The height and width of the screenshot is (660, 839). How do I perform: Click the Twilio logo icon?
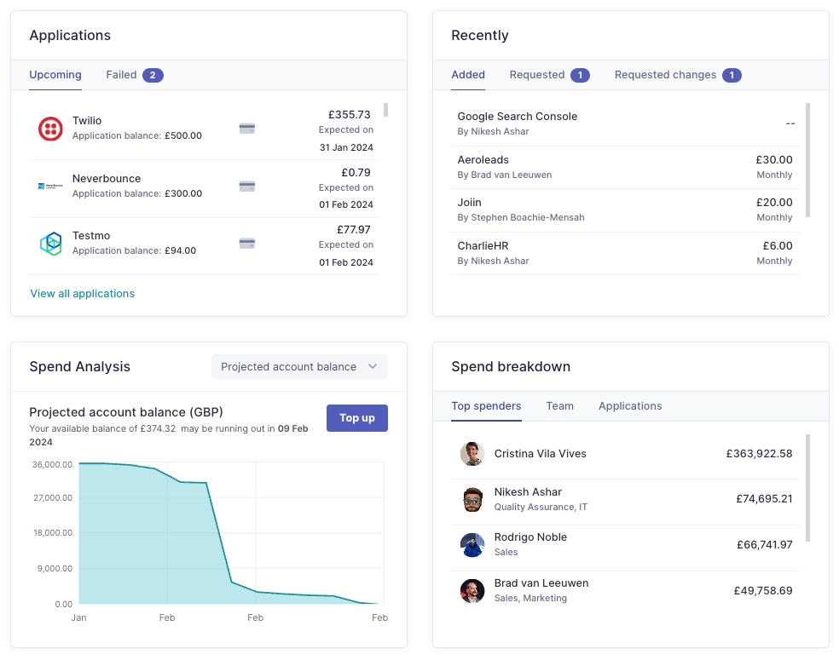pyautogui.click(x=50, y=129)
